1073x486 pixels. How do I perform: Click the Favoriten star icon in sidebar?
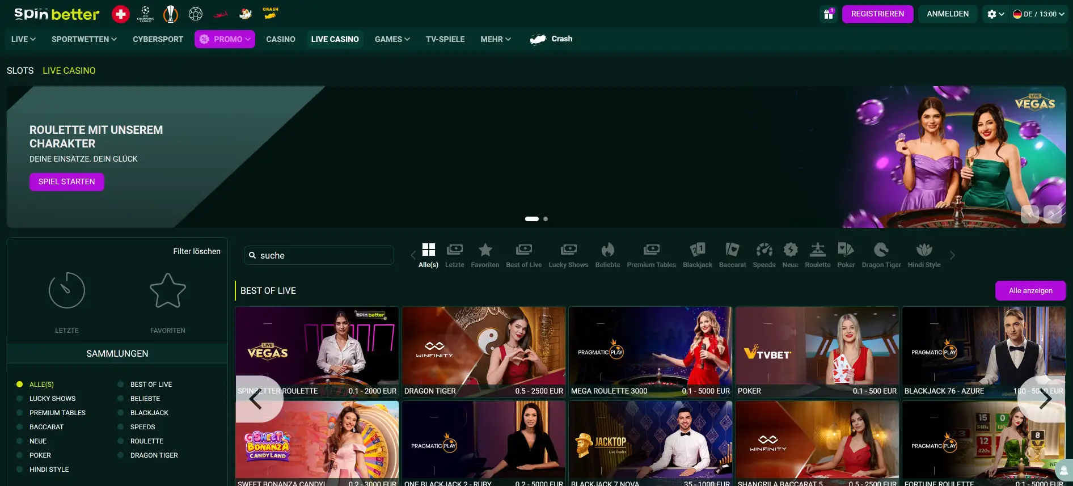[x=168, y=290]
